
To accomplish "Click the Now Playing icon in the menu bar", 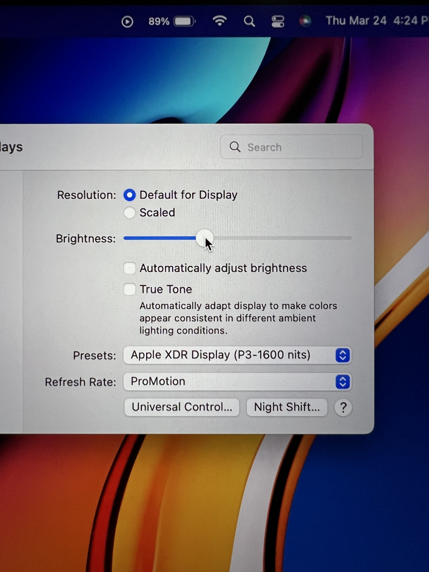I will (127, 22).
